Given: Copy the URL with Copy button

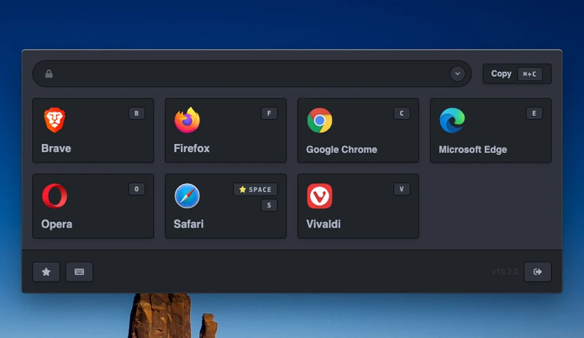Looking at the screenshot, I should click(516, 74).
